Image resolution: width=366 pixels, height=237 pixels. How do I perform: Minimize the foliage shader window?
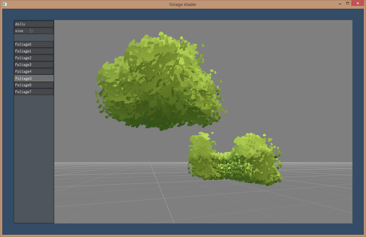click(x=340, y=4)
